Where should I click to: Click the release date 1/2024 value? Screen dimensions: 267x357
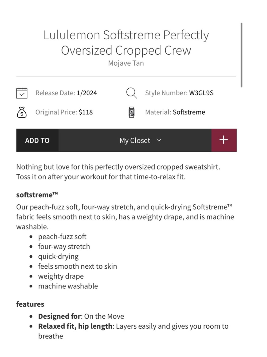click(x=87, y=93)
